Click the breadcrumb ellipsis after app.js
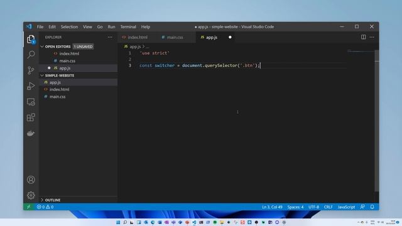Image resolution: width=402 pixels, height=226 pixels. (148, 47)
